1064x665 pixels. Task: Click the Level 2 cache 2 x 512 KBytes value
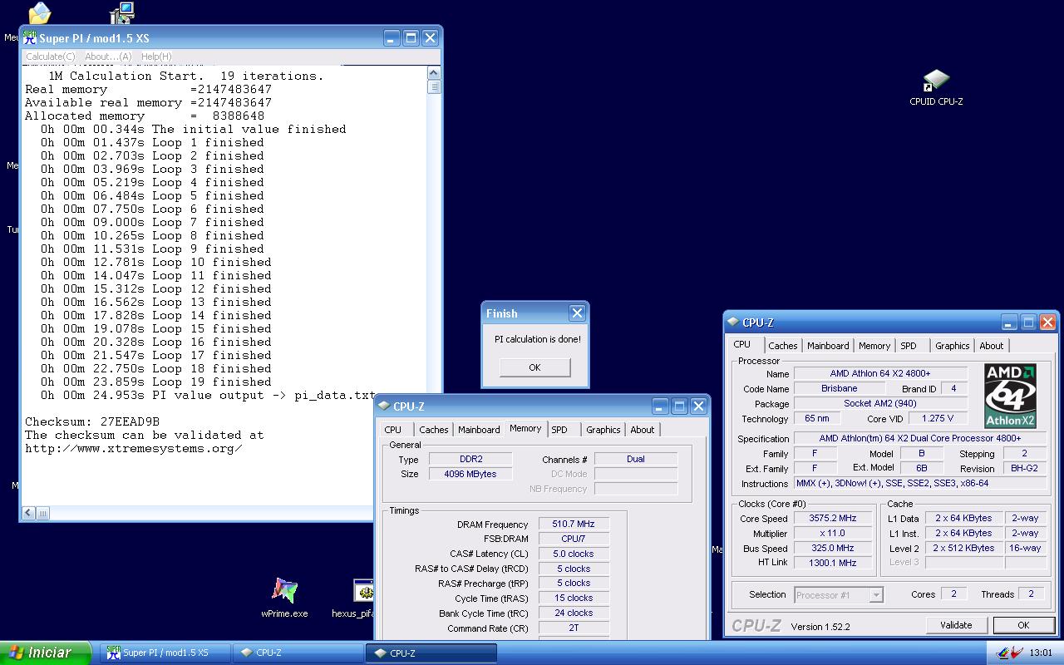coord(963,548)
